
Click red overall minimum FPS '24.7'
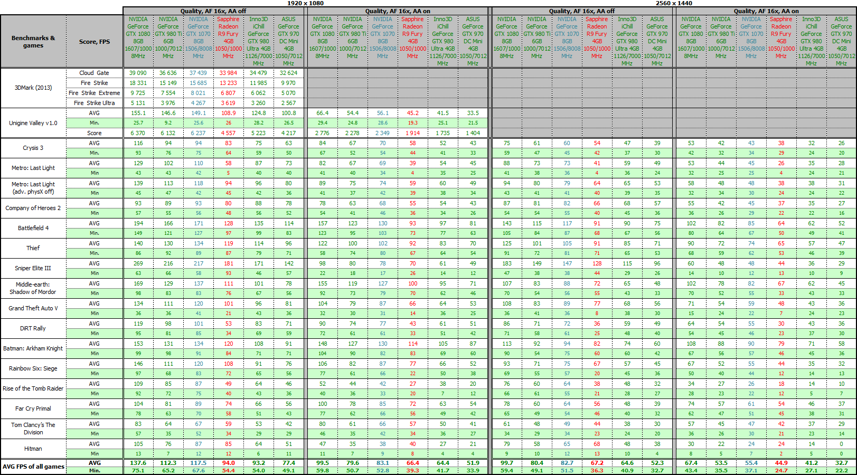pyautogui.click(x=781, y=470)
